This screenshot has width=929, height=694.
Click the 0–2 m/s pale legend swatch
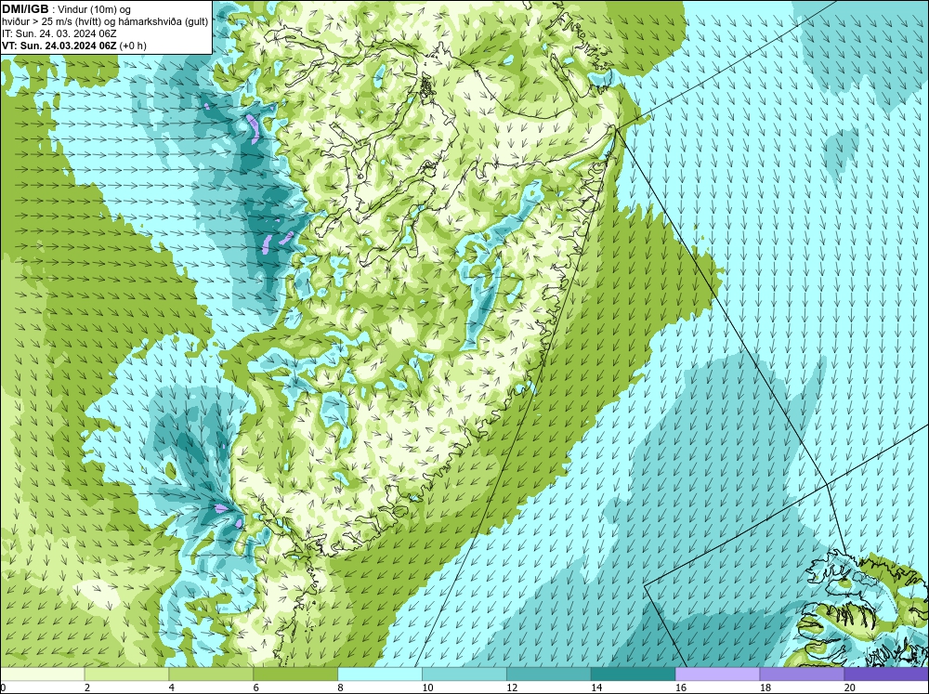(x=42, y=674)
